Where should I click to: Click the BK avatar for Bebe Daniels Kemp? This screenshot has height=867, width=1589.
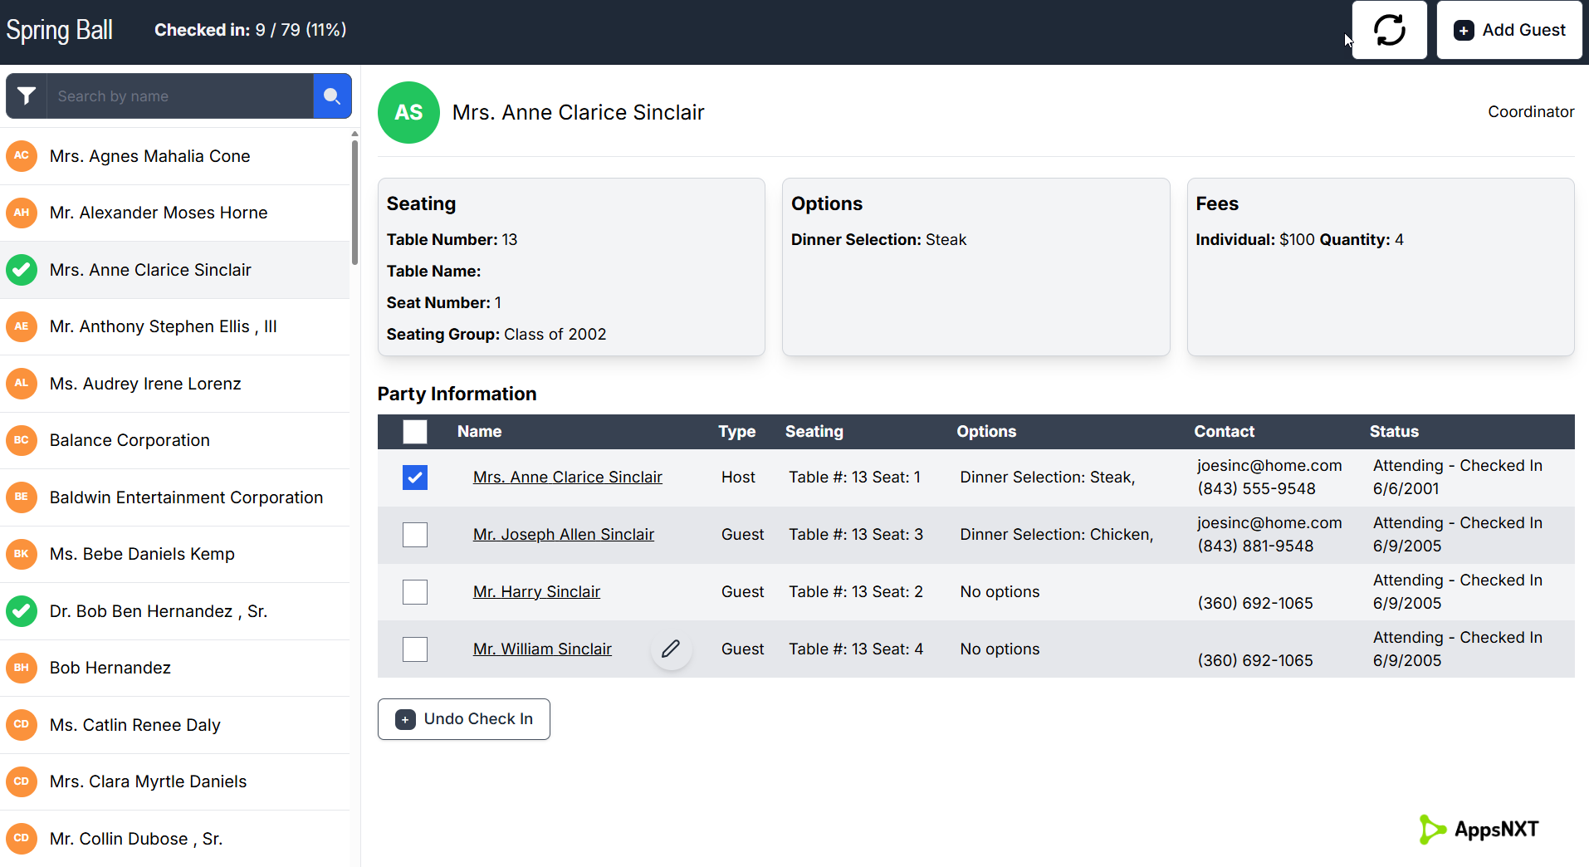[x=22, y=554]
